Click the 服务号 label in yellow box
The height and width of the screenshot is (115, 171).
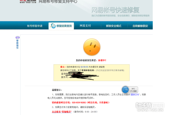pos(65,77)
